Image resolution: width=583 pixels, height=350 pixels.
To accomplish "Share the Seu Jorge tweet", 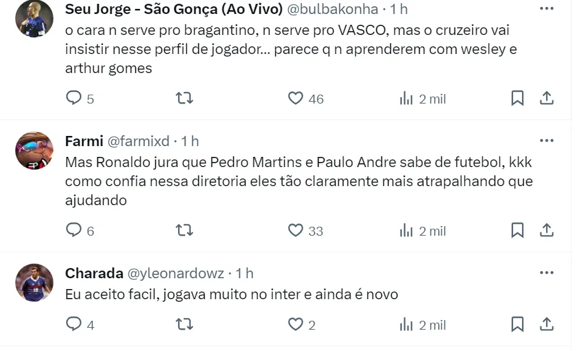I will coord(547,98).
